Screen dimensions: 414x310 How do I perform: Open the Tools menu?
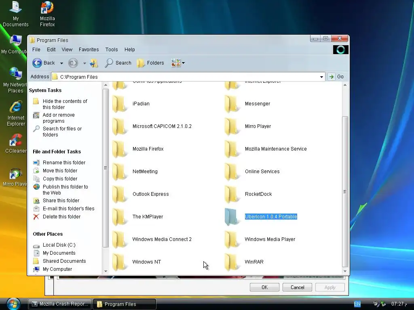click(x=112, y=50)
